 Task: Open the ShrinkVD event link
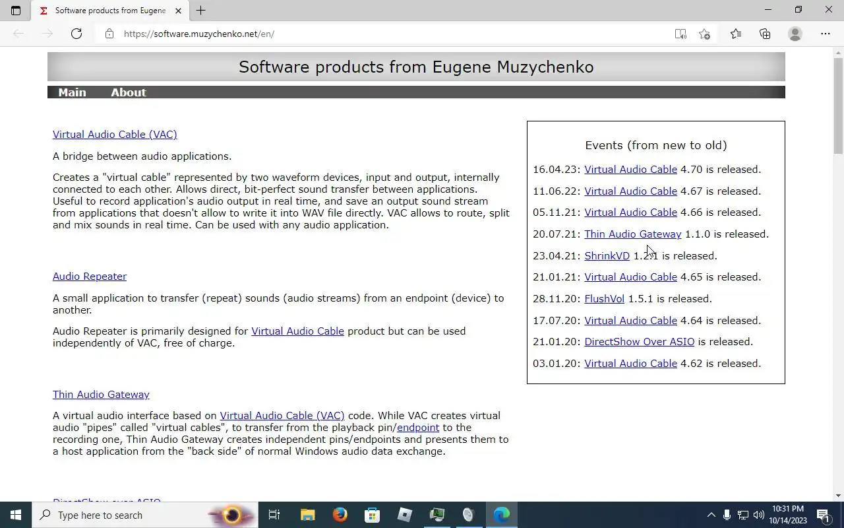(x=607, y=256)
